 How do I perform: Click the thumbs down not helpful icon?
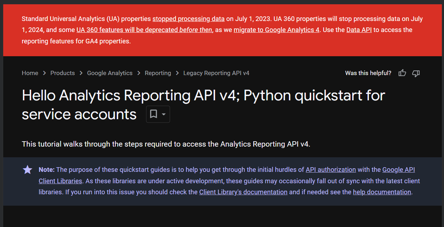416,73
